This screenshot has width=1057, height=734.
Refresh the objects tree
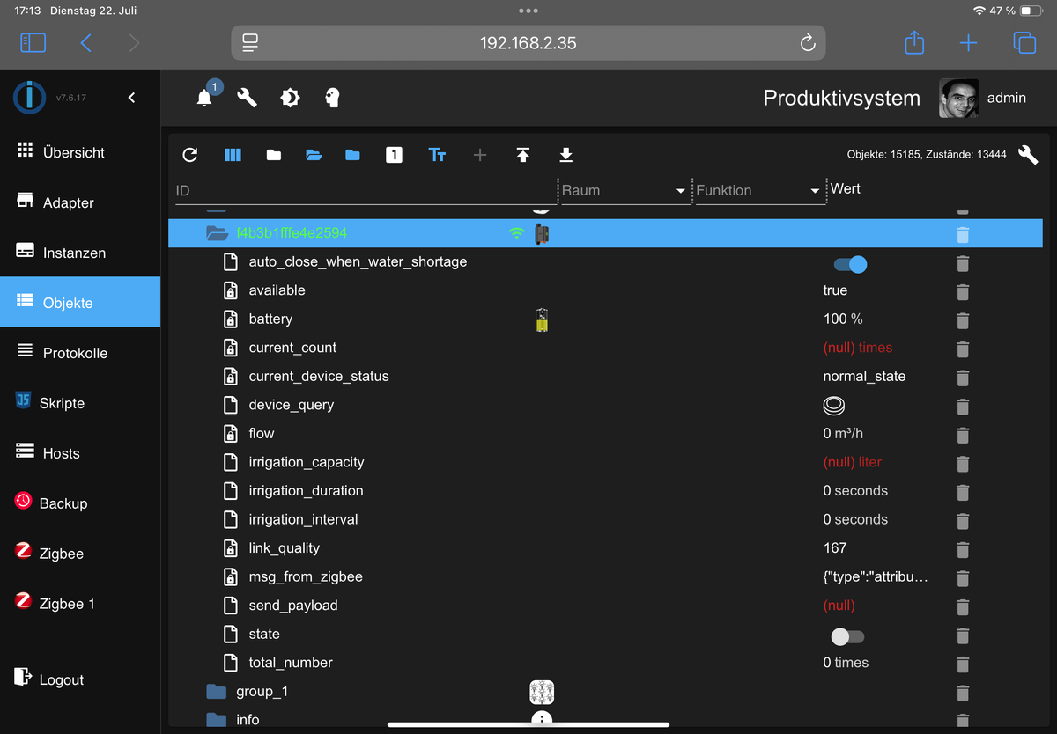pyautogui.click(x=189, y=155)
